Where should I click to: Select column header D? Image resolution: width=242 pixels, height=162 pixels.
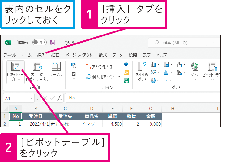pos(91,108)
